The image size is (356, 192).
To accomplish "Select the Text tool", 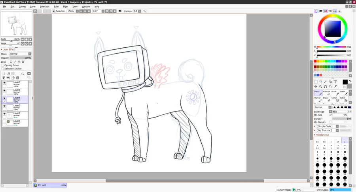I will [335, 82].
